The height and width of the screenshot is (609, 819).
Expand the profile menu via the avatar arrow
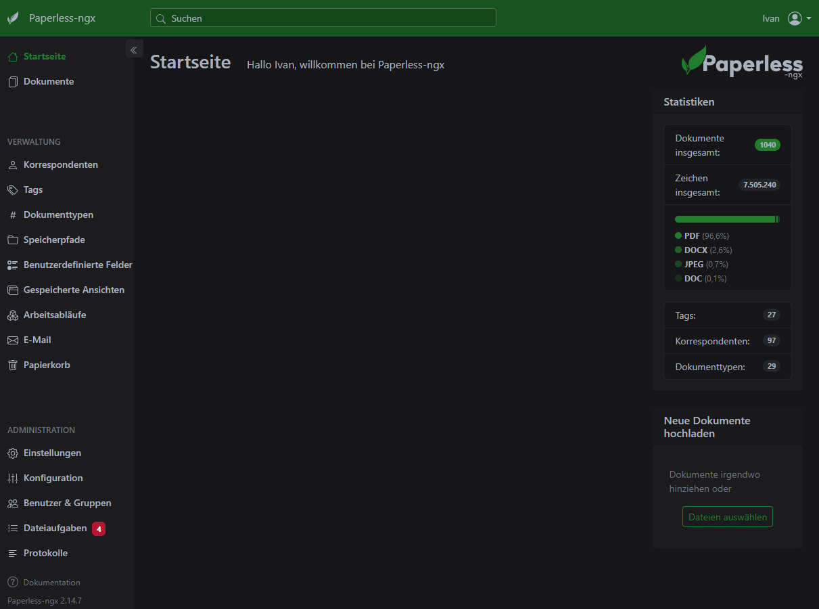[x=810, y=18]
